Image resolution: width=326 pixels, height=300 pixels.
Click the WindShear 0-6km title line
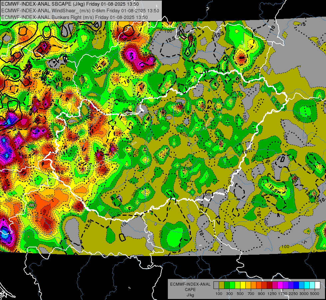point(80,11)
